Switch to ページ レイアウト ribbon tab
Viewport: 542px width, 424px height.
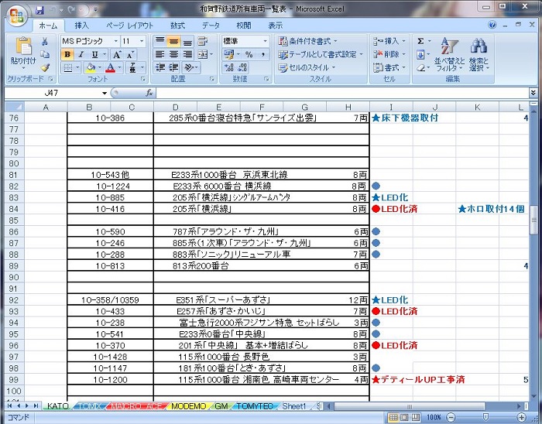pos(129,26)
